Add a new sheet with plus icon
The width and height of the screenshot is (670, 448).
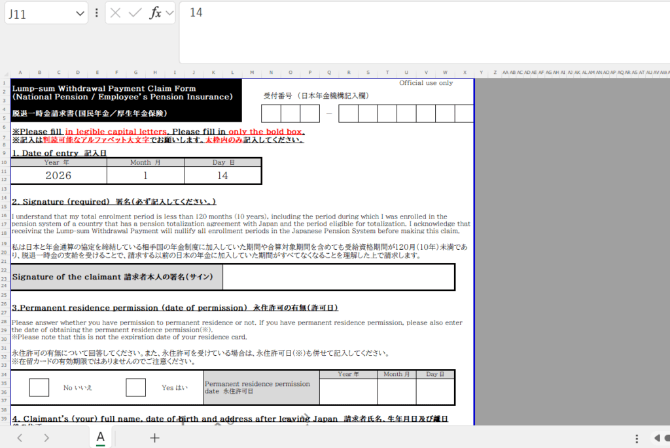point(154,438)
